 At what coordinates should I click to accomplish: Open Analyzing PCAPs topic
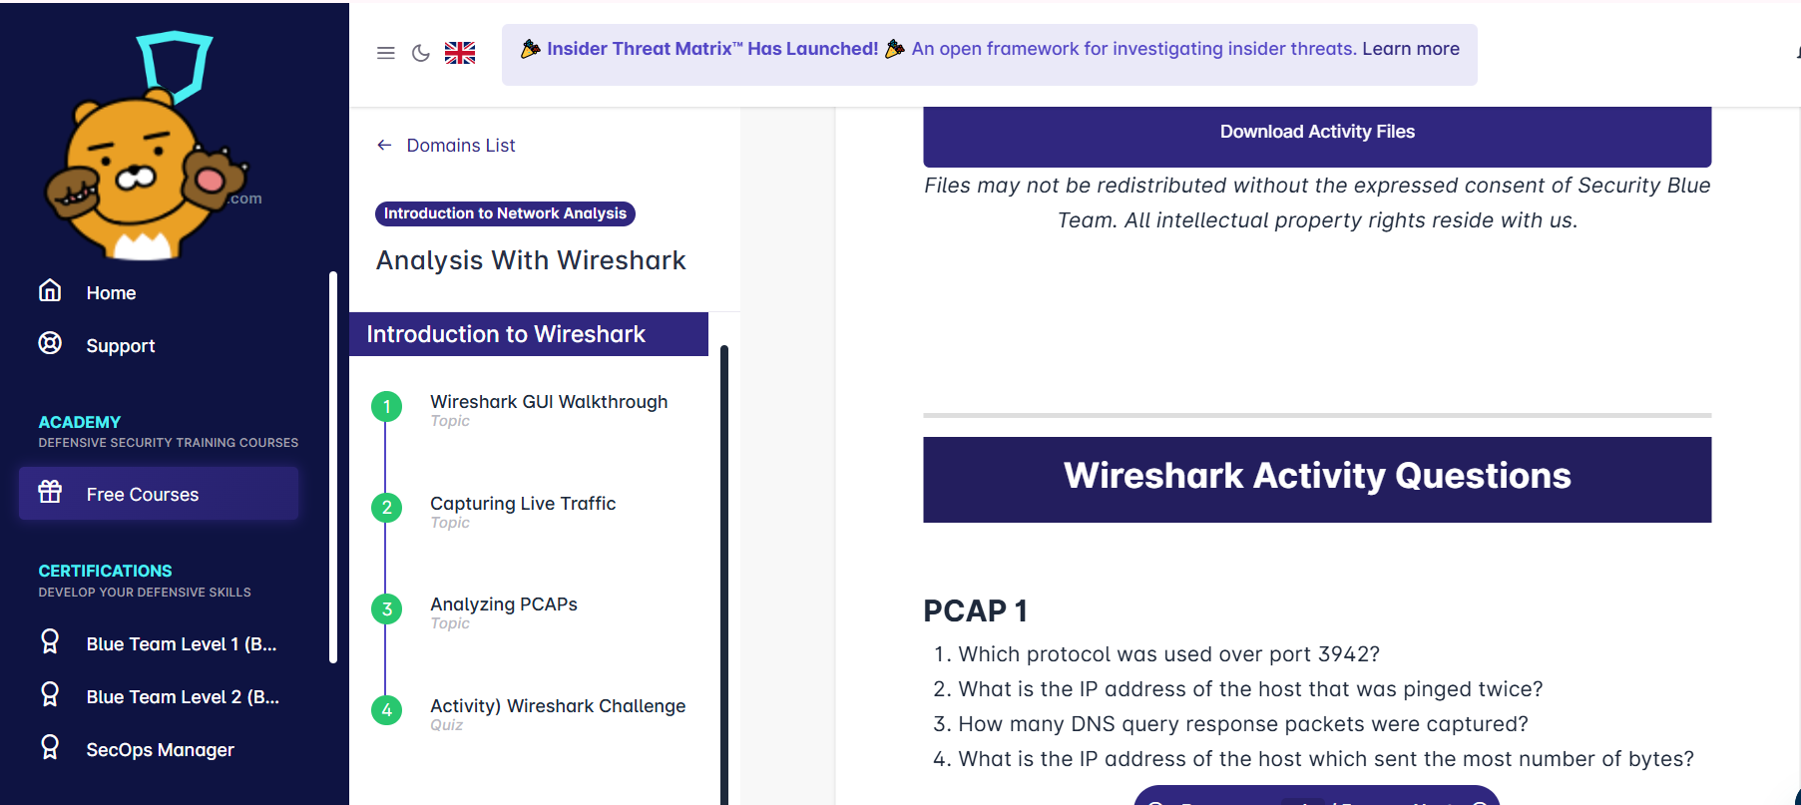coord(504,604)
